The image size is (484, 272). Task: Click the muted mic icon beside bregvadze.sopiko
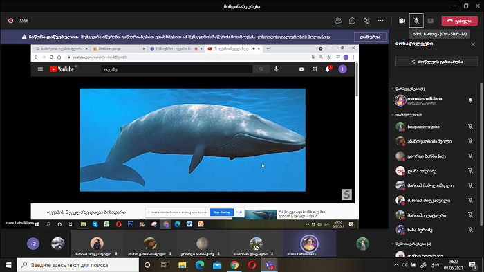470,127
